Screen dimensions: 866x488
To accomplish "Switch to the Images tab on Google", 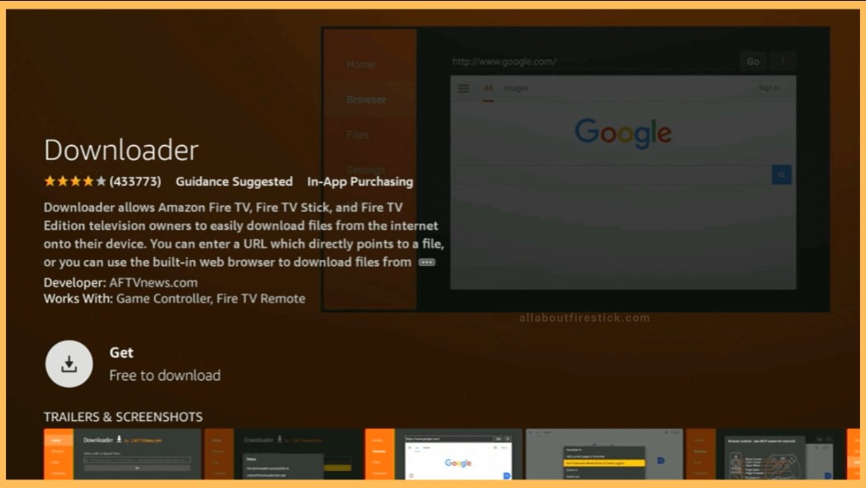I will pos(516,88).
